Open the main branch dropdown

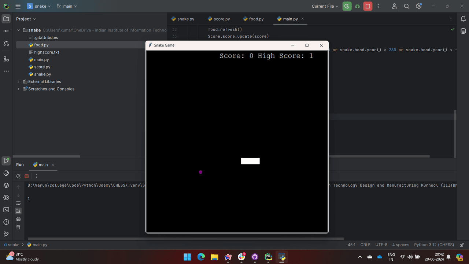67,6
